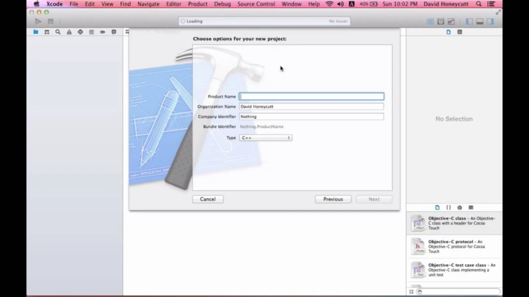Viewport: 529px width, 297px height.
Task: Click the Loading activity status display
Action: 264,21
